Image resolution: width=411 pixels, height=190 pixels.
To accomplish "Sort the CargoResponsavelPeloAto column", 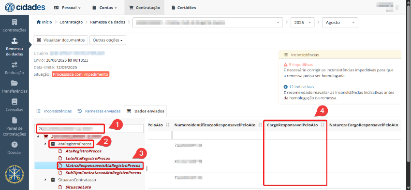I will coord(323,125).
